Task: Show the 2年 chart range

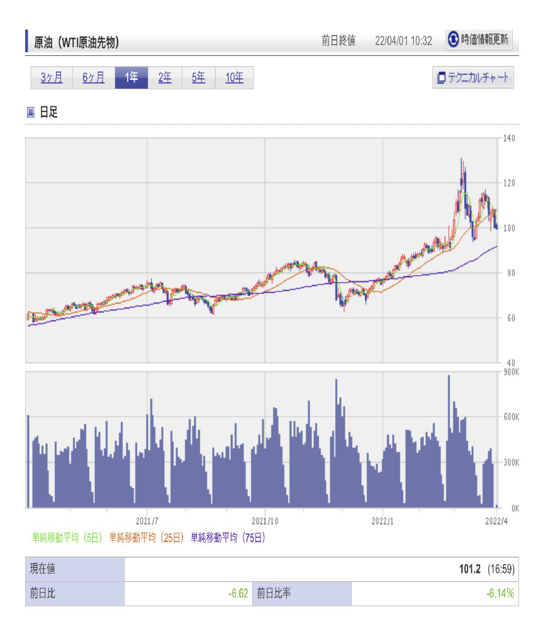Action: coord(165,78)
